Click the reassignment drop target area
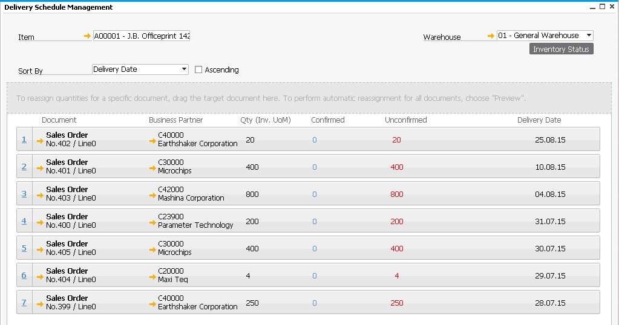The height and width of the screenshot is (325, 619). coord(309,98)
